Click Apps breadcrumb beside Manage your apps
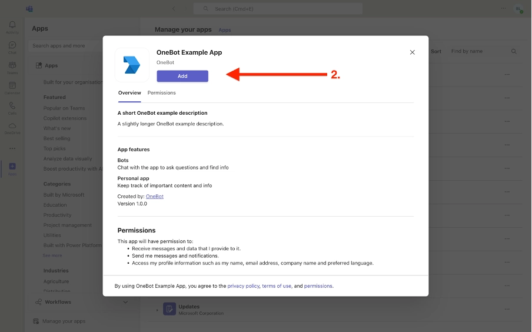The image size is (532, 332). [225, 30]
